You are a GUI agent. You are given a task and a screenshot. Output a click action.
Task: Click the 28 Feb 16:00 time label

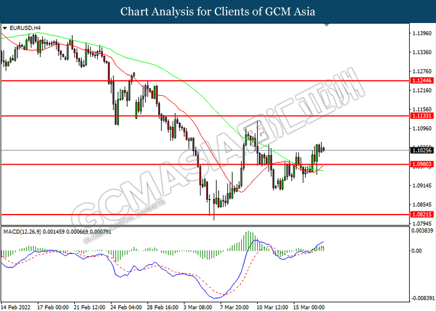(163, 307)
